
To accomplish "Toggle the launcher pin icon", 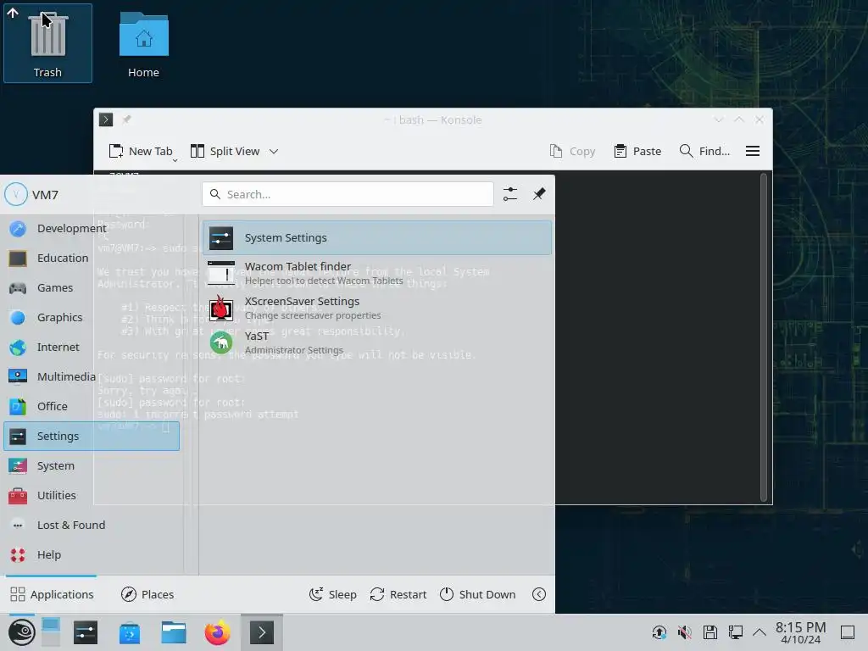I will pos(539,194).
